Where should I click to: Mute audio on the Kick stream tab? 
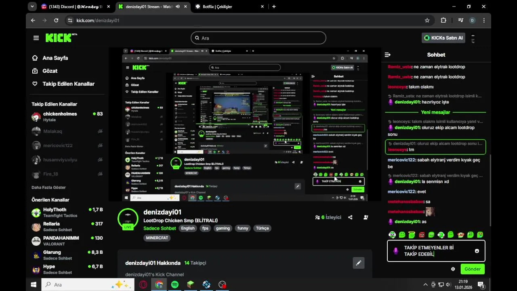click(178, 6)
